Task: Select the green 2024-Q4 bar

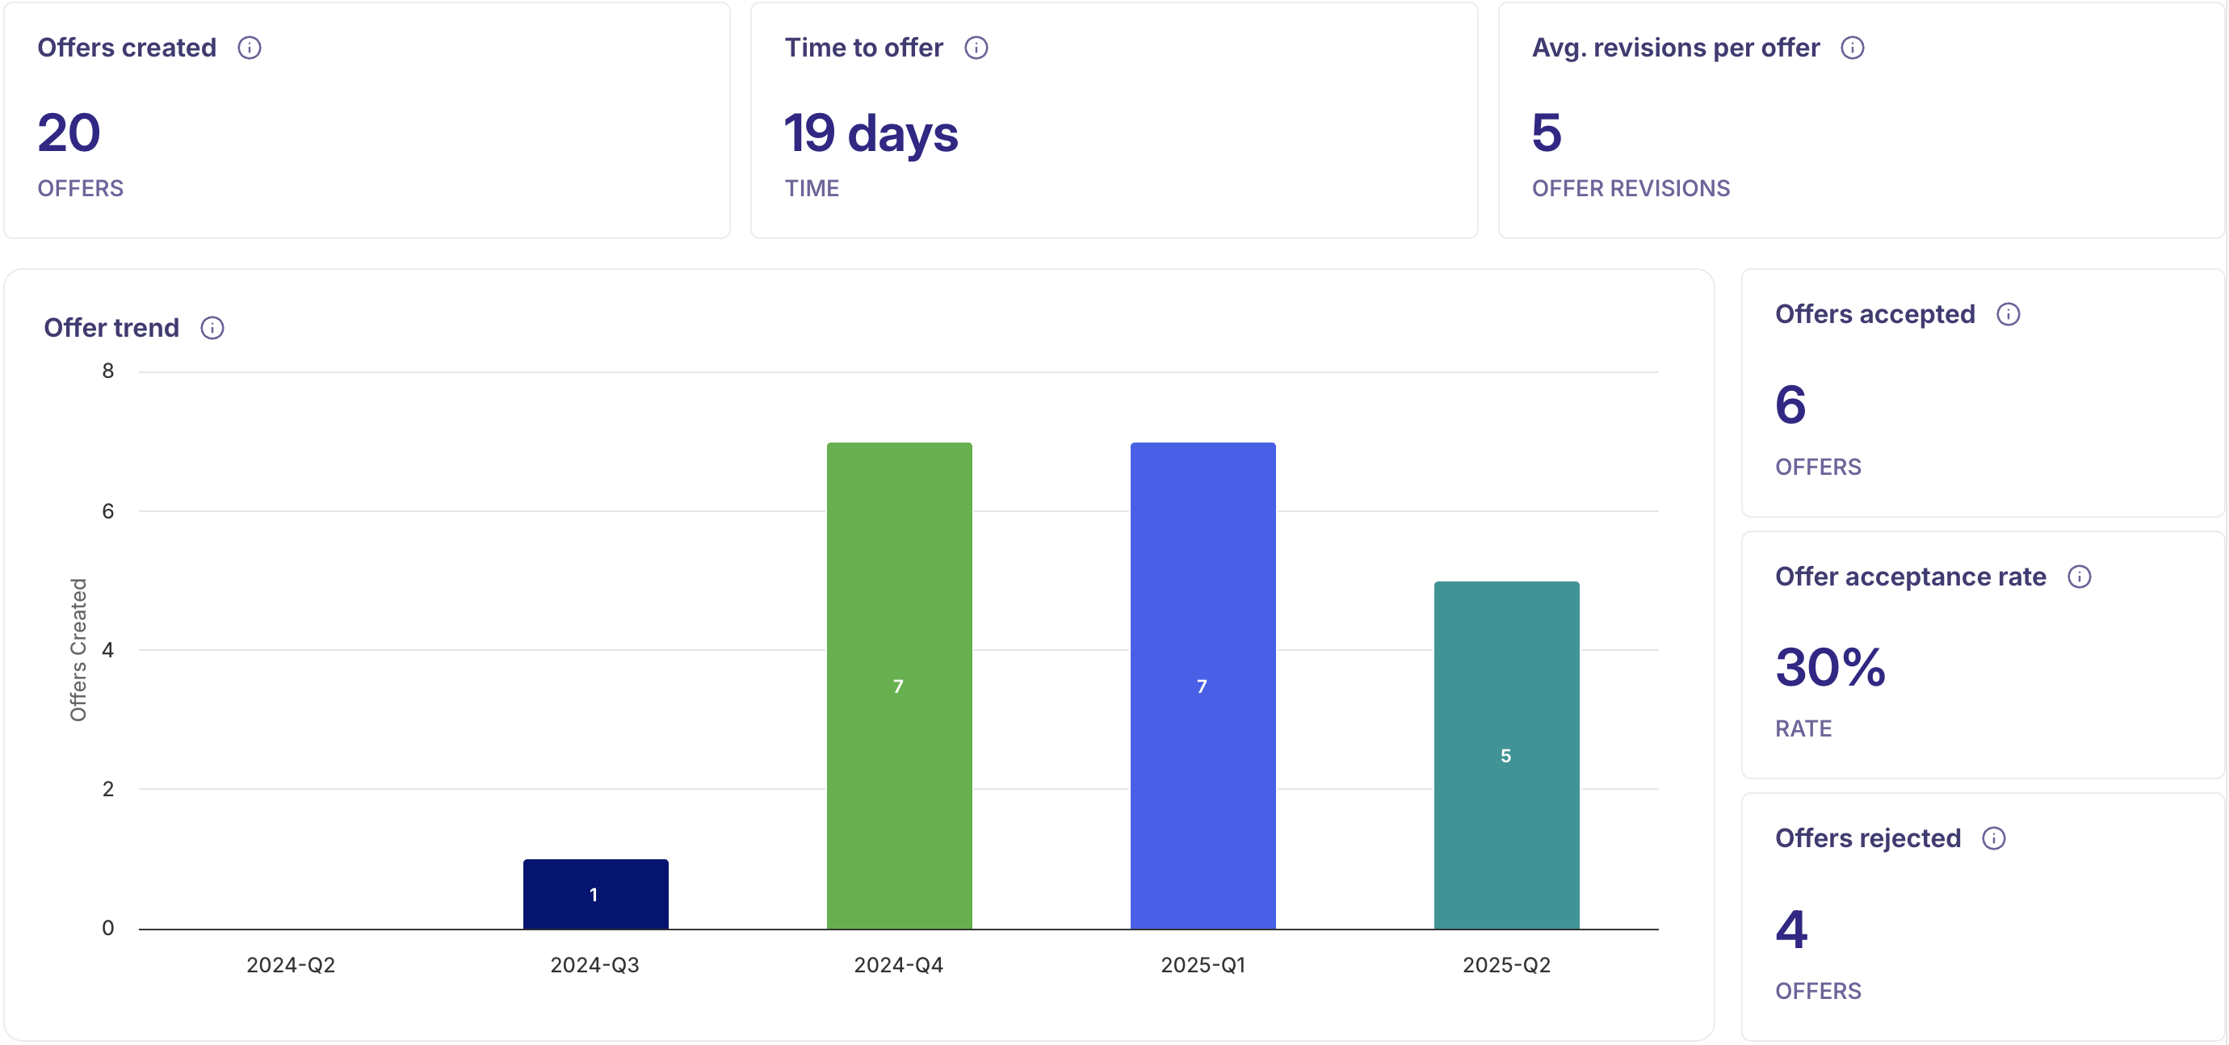Action: (x=899, y=683)
